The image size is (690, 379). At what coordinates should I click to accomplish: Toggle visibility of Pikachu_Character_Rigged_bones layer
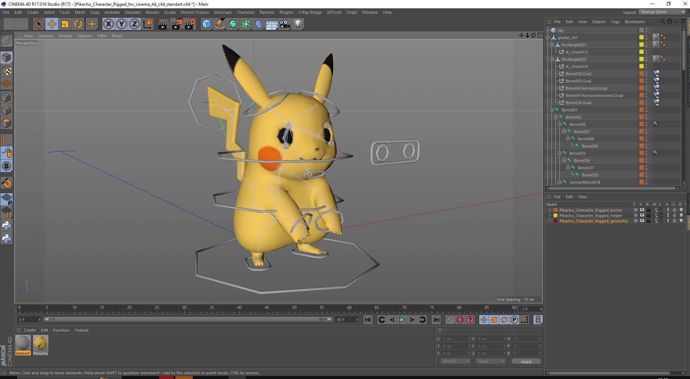(x=642, y=210)
